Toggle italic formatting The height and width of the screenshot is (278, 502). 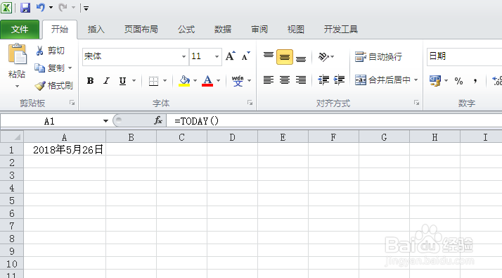point(106,80)
